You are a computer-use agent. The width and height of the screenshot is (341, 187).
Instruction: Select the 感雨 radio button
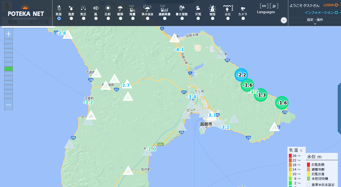(120, 18)
